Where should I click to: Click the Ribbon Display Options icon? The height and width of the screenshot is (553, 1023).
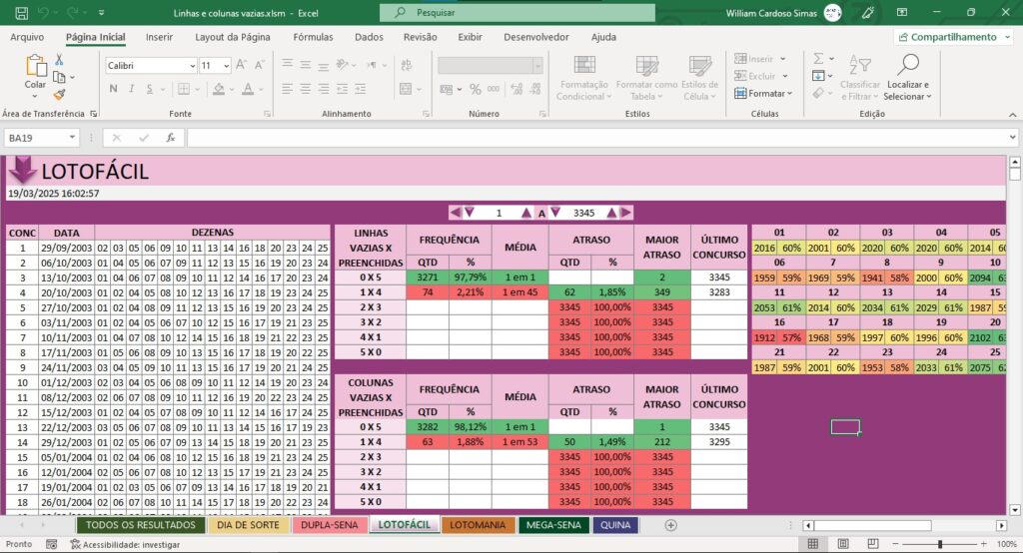(x=902, y=12)
